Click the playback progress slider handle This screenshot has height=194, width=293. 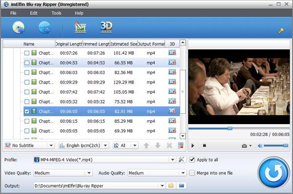tap(230, 129)
